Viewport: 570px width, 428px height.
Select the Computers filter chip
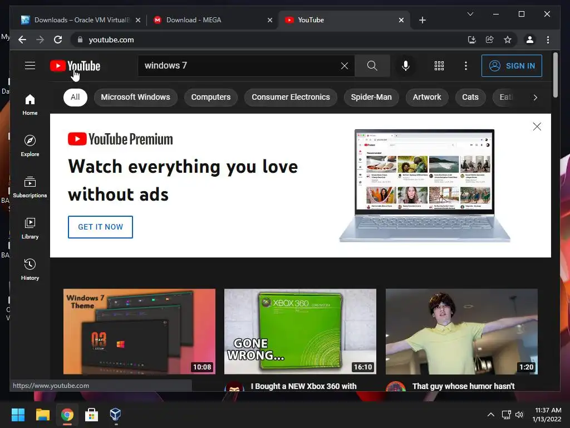coord(211,97)
